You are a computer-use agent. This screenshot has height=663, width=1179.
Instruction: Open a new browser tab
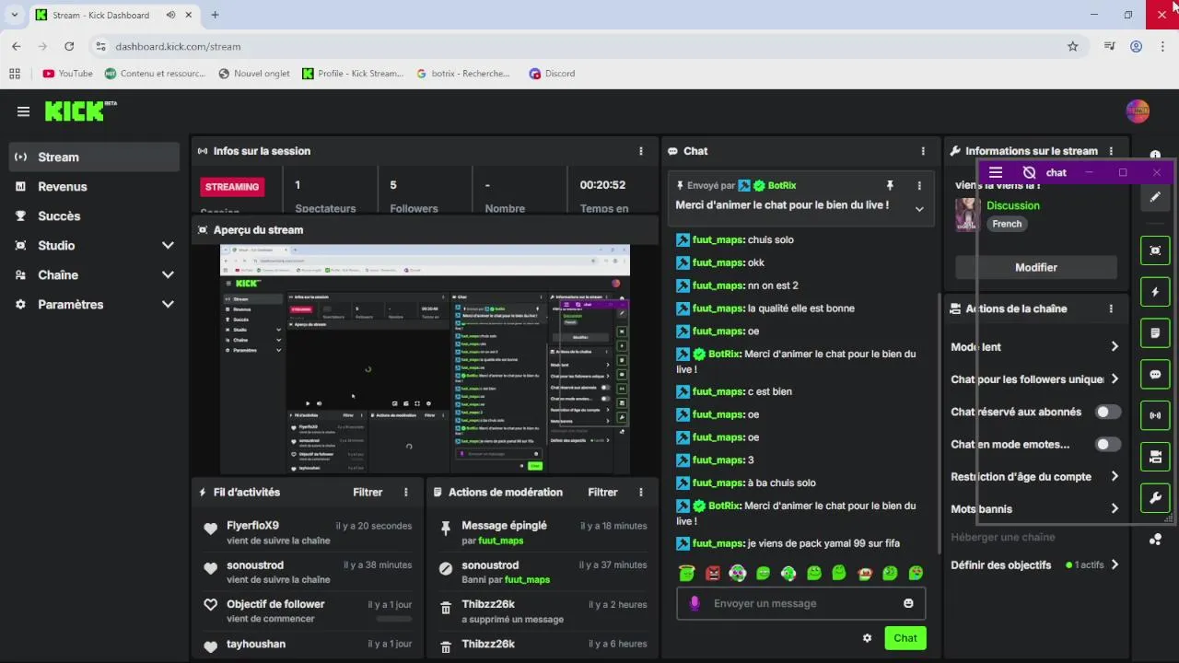(x=215, y=15)
